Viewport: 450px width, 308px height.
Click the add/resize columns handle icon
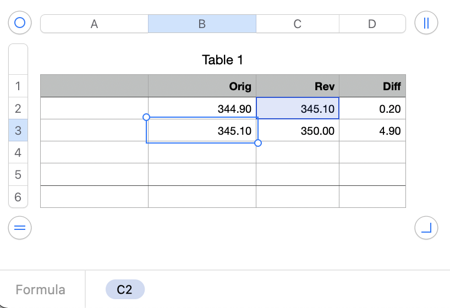point(426,23)
